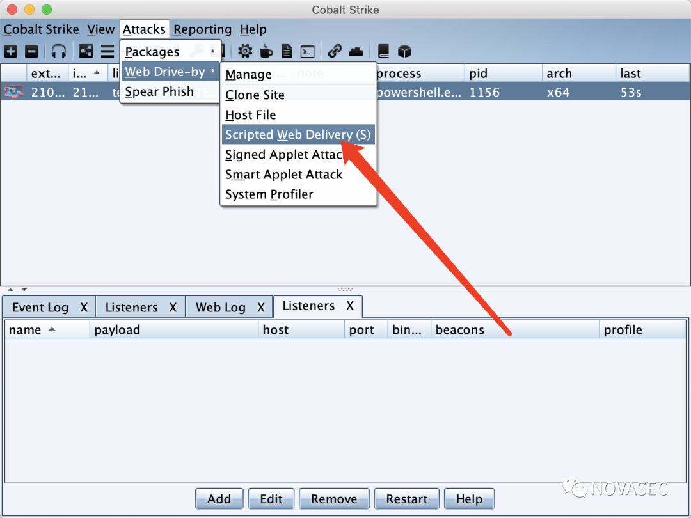691x518 pixels.
Task: Open the Attacks menu
Action: (144, 29)
